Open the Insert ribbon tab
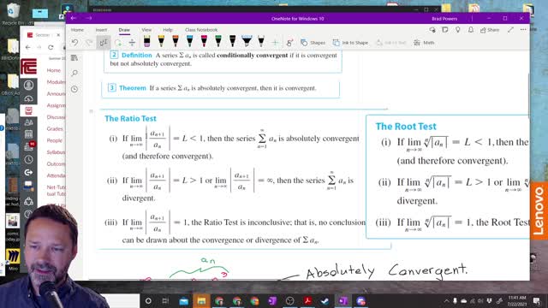This screenshot has width=548, height=308. coord(101,30)
